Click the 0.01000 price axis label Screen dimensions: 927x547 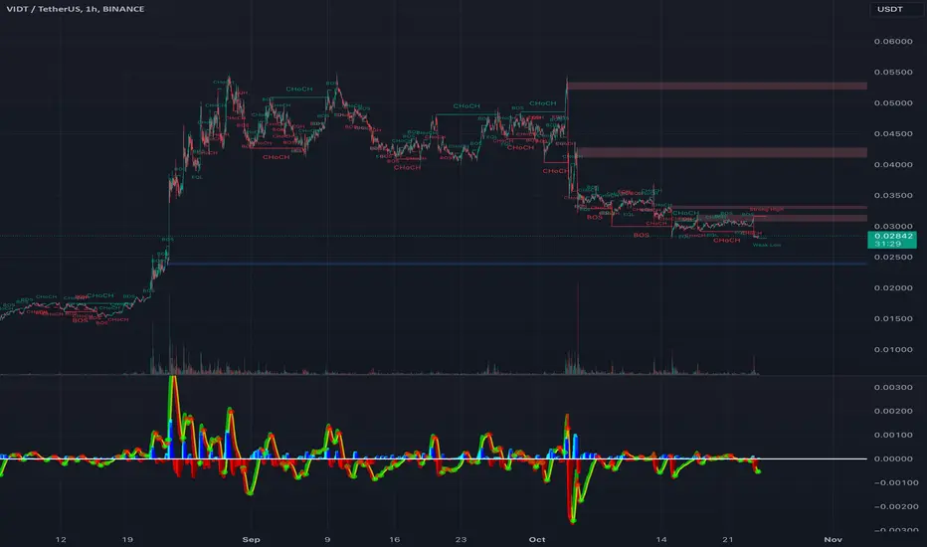point(893,349)
